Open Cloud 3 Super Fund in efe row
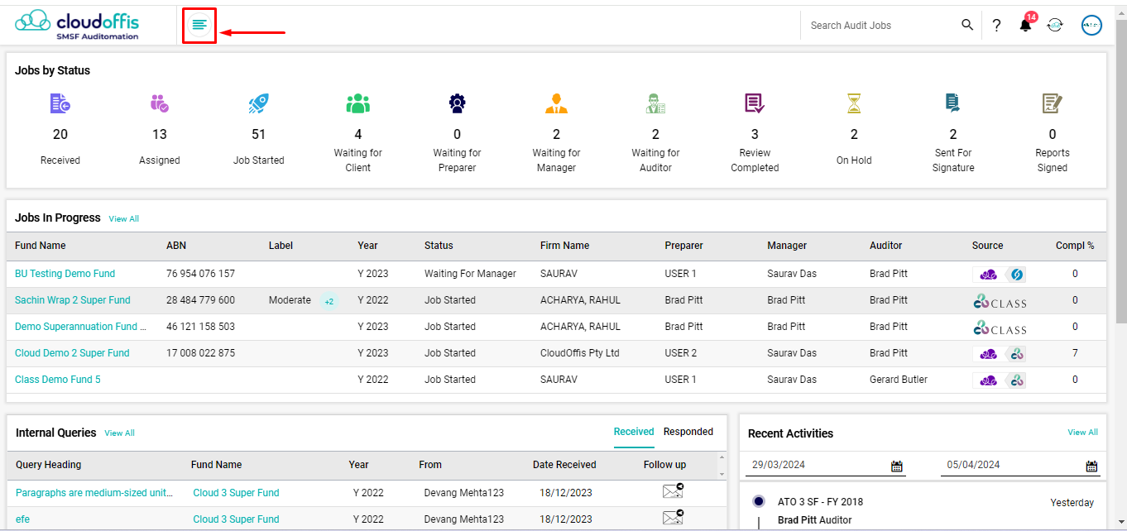 point(236,519)
